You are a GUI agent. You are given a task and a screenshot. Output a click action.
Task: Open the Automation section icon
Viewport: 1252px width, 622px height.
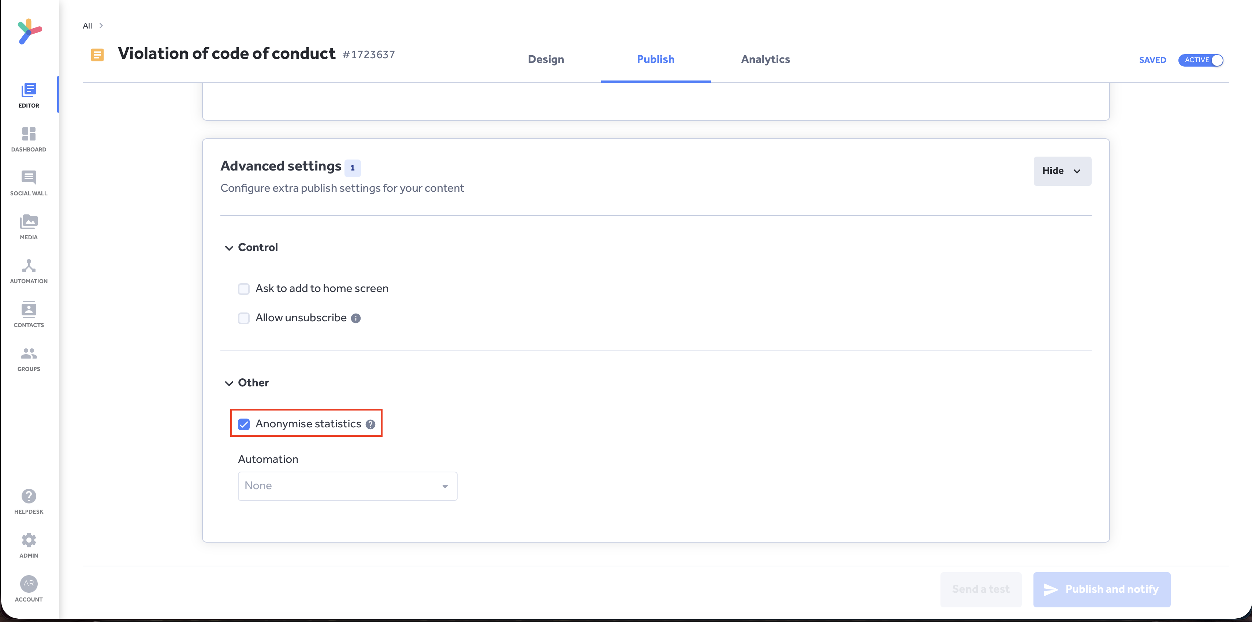coord(29,265)
